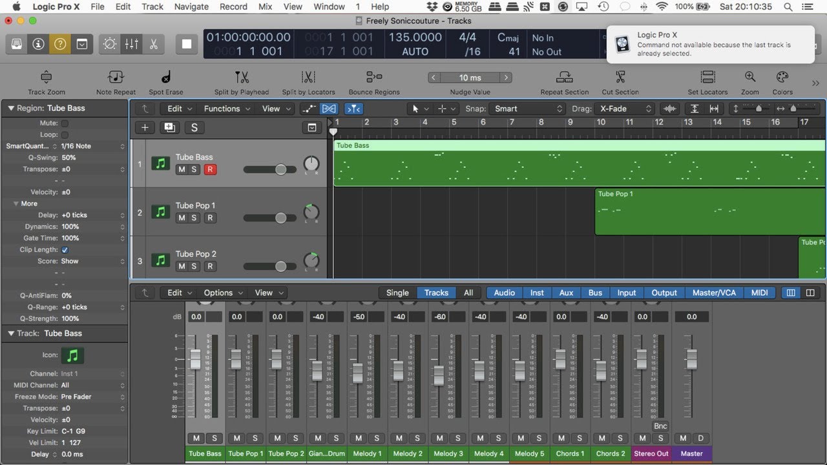Toggle the Inst channel filter button
The width and height of the screenshot is (827, 465).
click(x=538, y=293)
